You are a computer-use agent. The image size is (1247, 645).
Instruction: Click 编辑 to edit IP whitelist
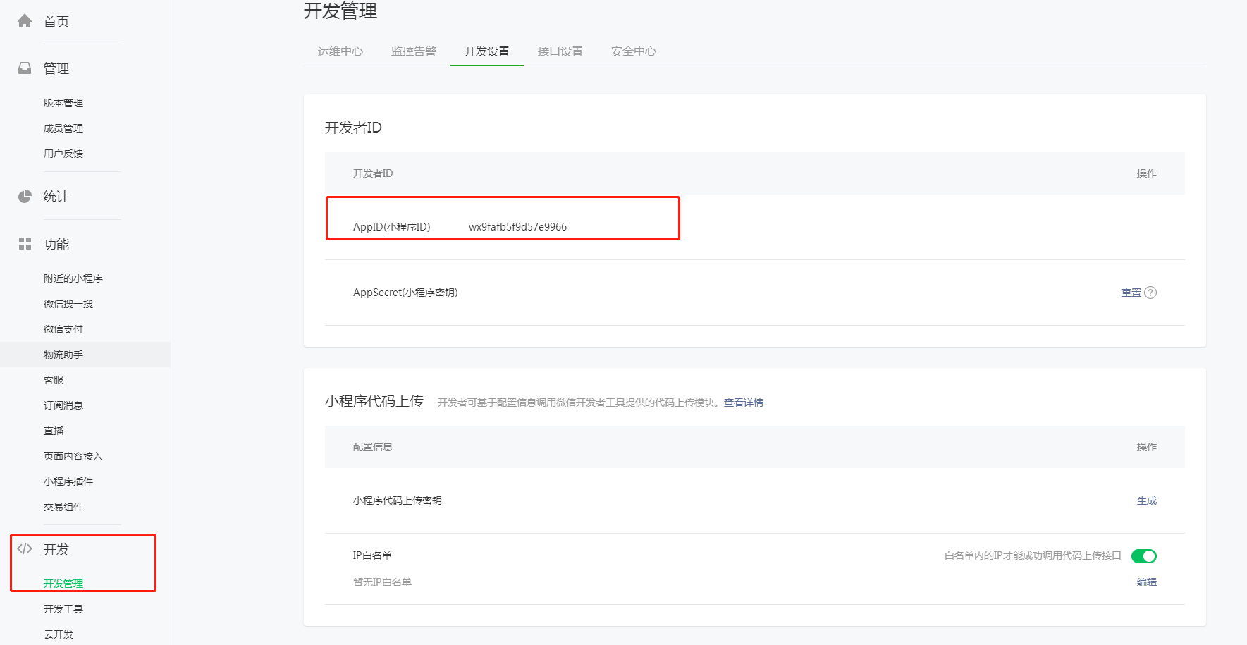pos(1146,582)
